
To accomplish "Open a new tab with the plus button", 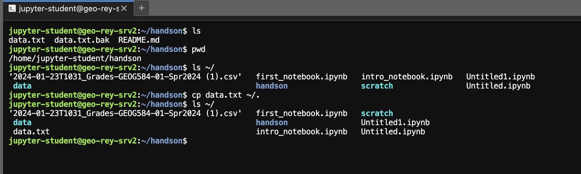I will click(x=141, y=8).
